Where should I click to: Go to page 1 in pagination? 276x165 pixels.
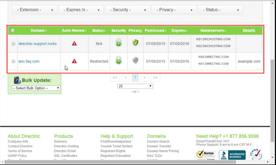coord(135,78)
